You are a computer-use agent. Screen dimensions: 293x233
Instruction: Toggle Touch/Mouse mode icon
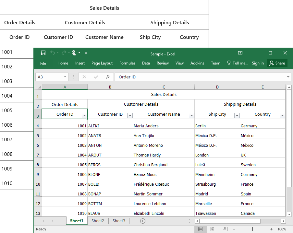(x=74, y=53)
